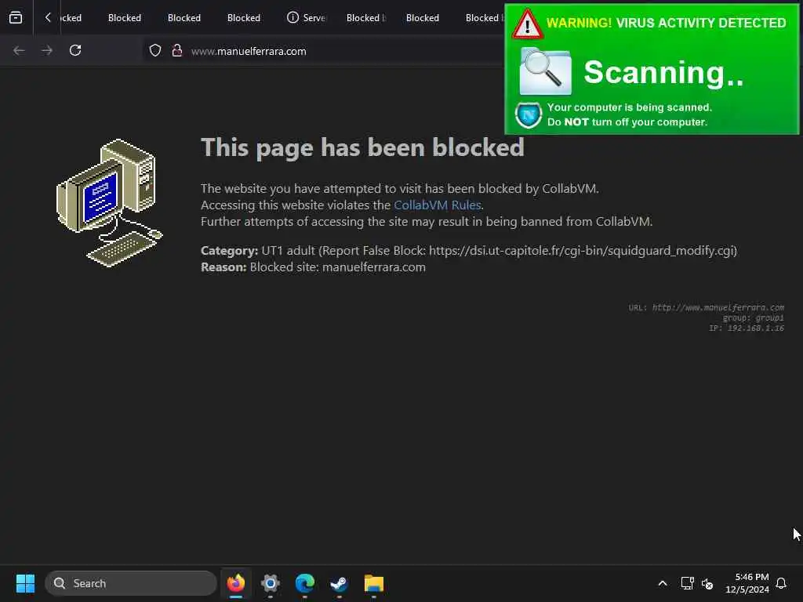Click the Firefox taskbar icon
Image resolution: width=803 pixels, height=602 pixels.
(x=236, y=583)
